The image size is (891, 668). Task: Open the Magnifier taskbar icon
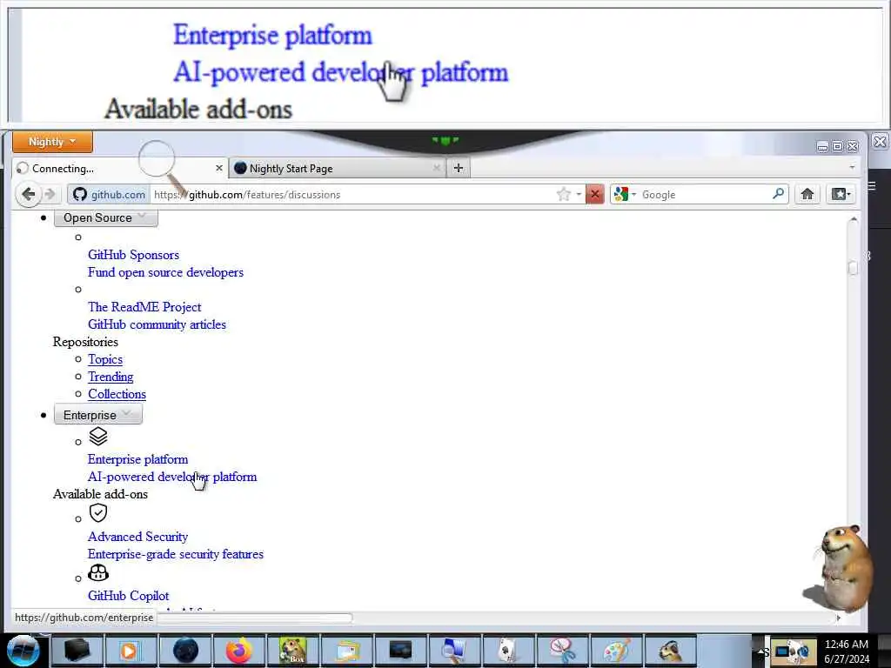[x=454, y=651]
